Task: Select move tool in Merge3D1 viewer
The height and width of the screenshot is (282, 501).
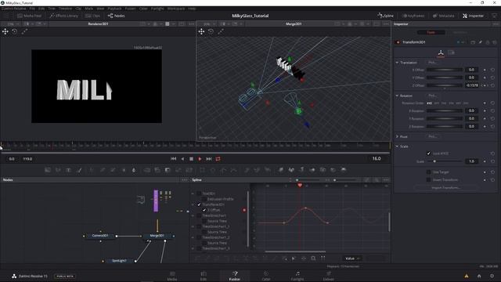Action: click(201, 31)
